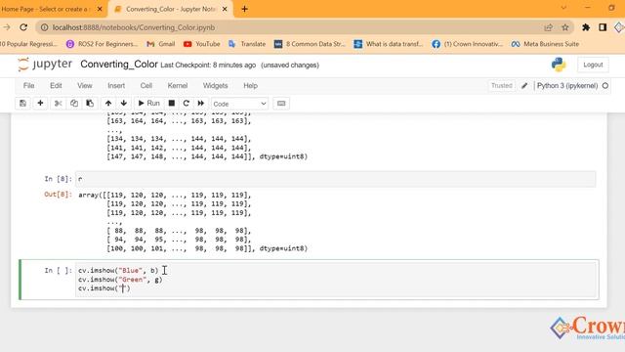This screenshot has height=352, width=625.
Task: Open the Meta Business Suite bookmark
Action: (545, 44)
